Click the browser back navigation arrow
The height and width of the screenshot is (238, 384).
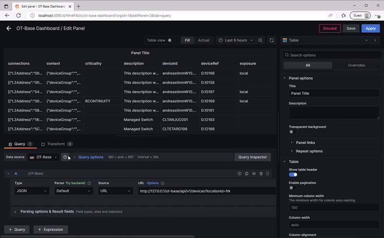click(7, 15)
